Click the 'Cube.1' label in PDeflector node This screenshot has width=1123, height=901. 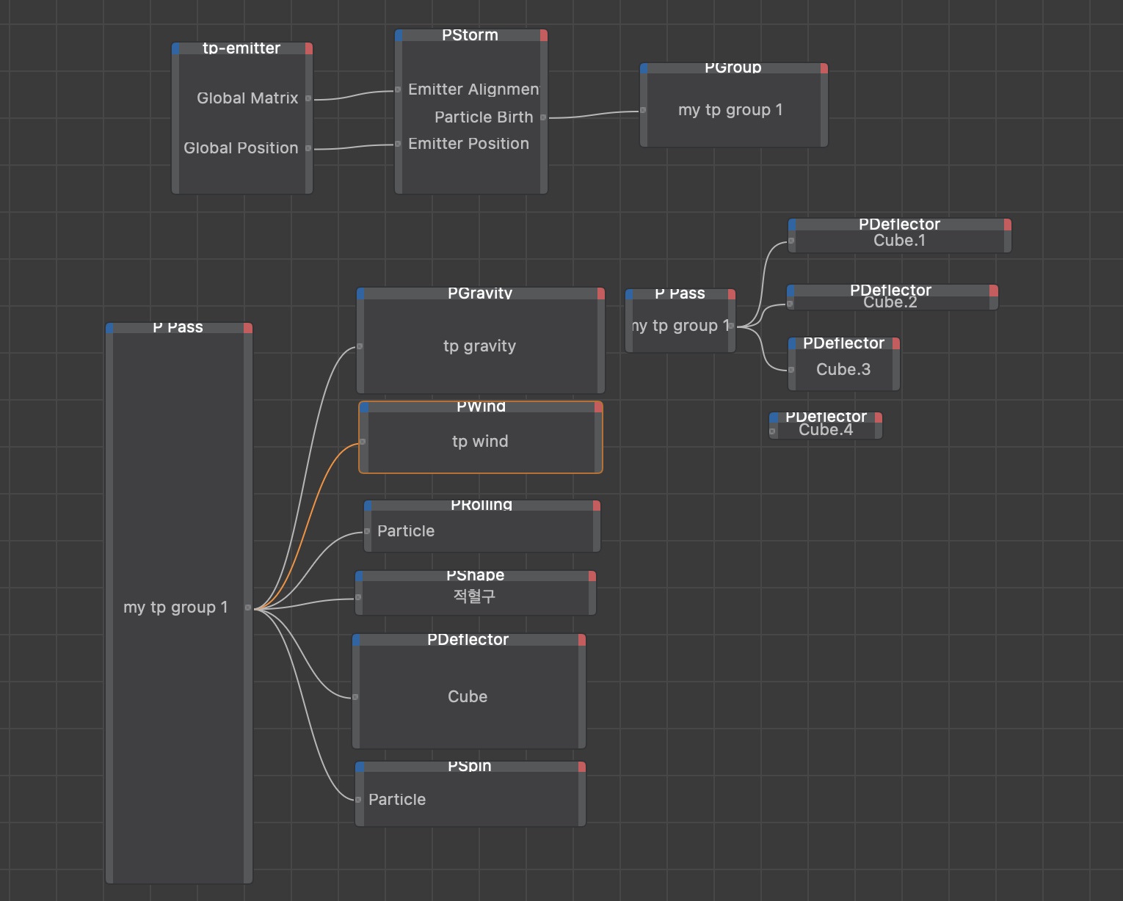click(899, 241)
